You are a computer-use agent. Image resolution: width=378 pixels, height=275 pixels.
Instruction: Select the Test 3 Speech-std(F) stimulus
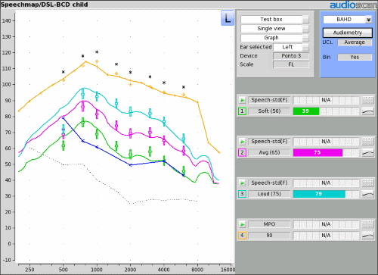pos(269,183)
